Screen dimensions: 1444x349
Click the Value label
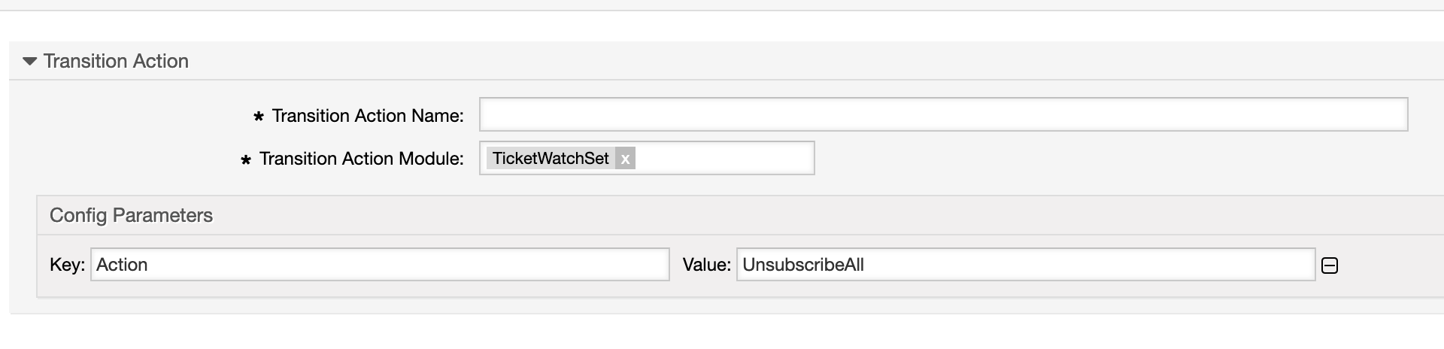tap(706, 265)
